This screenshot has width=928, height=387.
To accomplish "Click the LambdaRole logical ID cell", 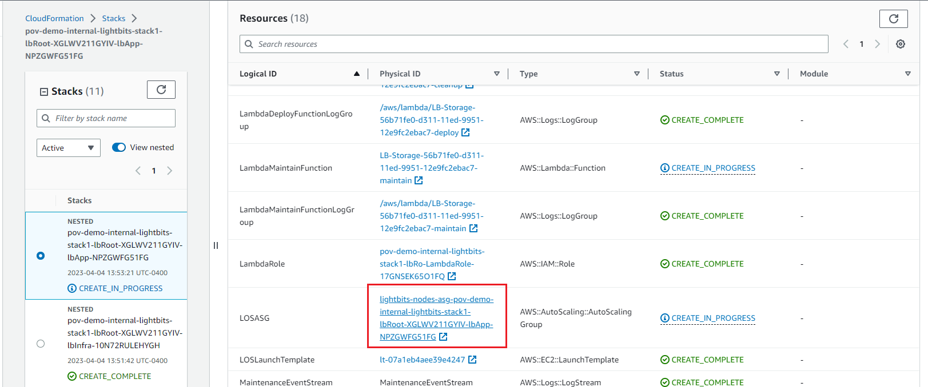I will (262, 264).
